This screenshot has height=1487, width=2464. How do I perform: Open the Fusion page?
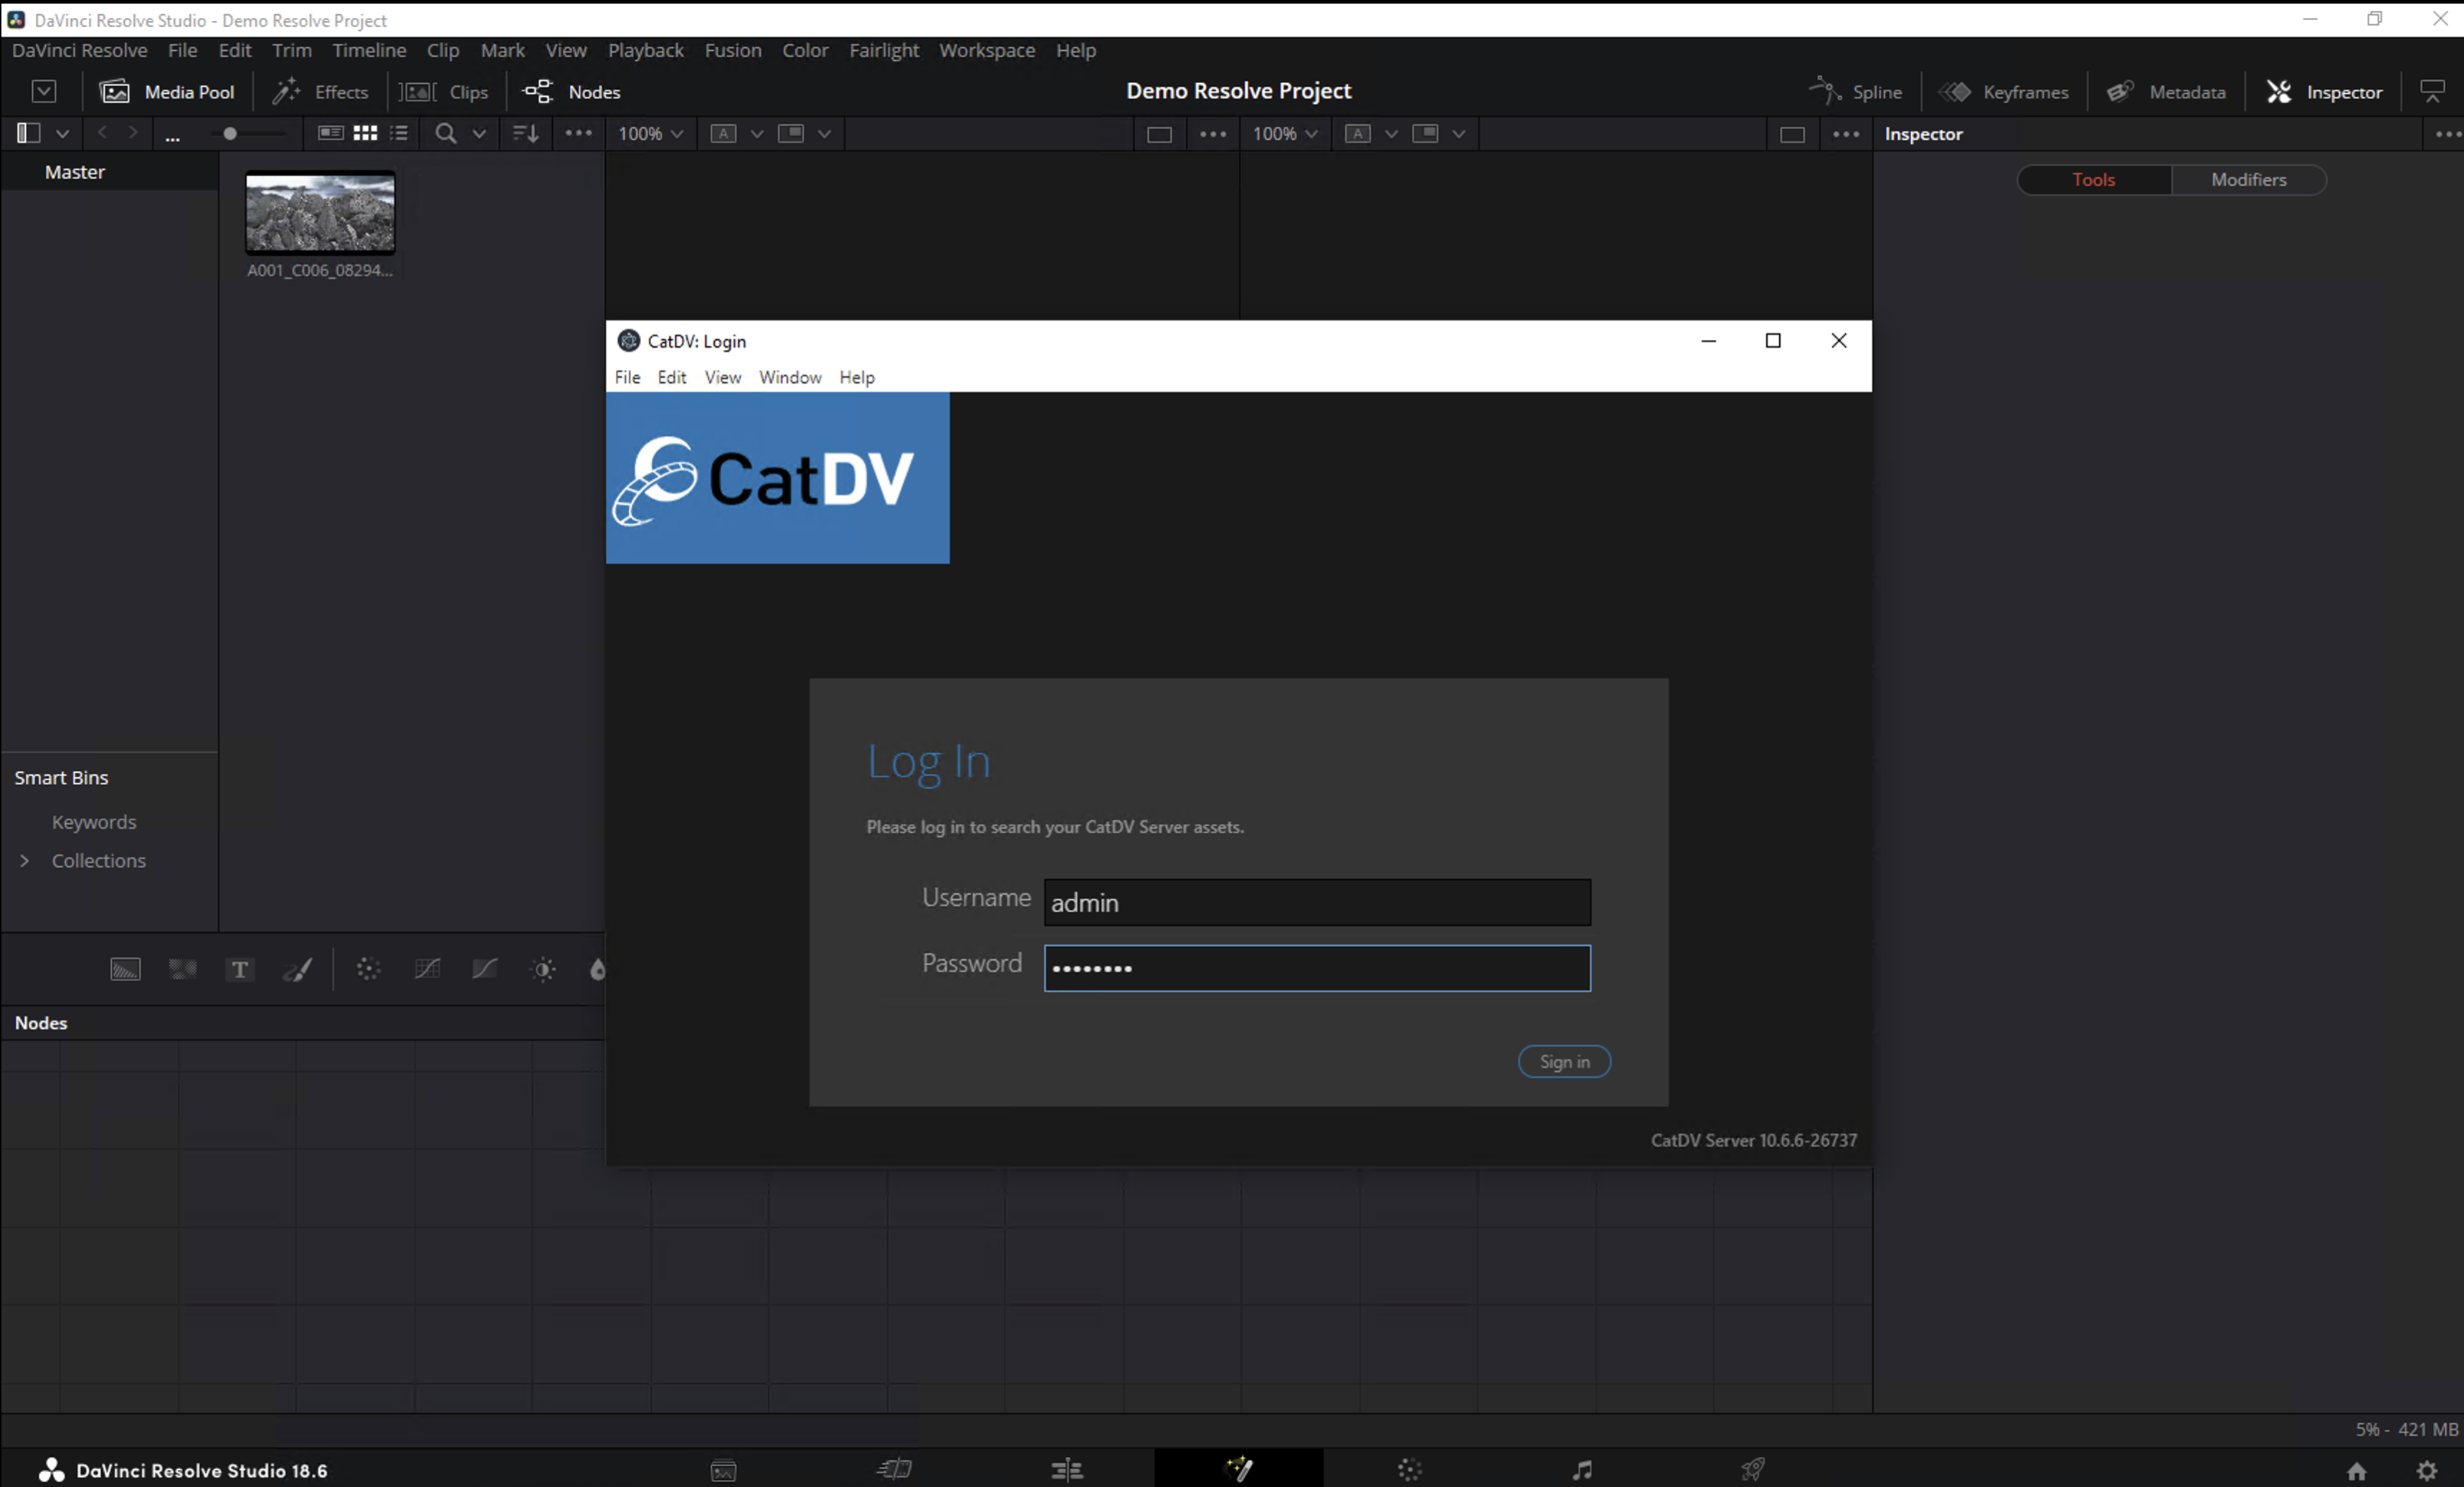pyautogui.click(x=1239, y=1468)
